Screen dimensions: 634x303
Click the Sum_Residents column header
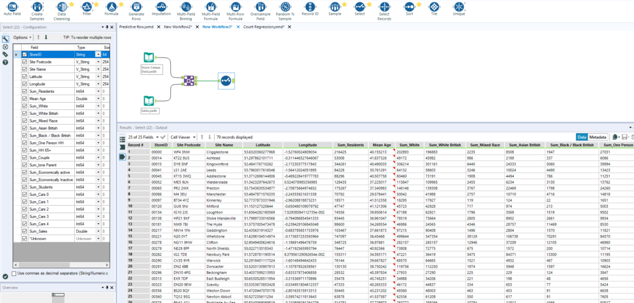[x=352, y=145]
